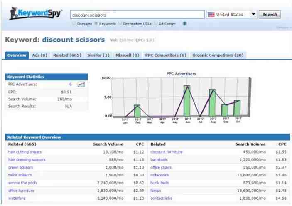Open the winnie the pooh keyword link
Screen dimensions: 292x206
click(x=22, y=183)
